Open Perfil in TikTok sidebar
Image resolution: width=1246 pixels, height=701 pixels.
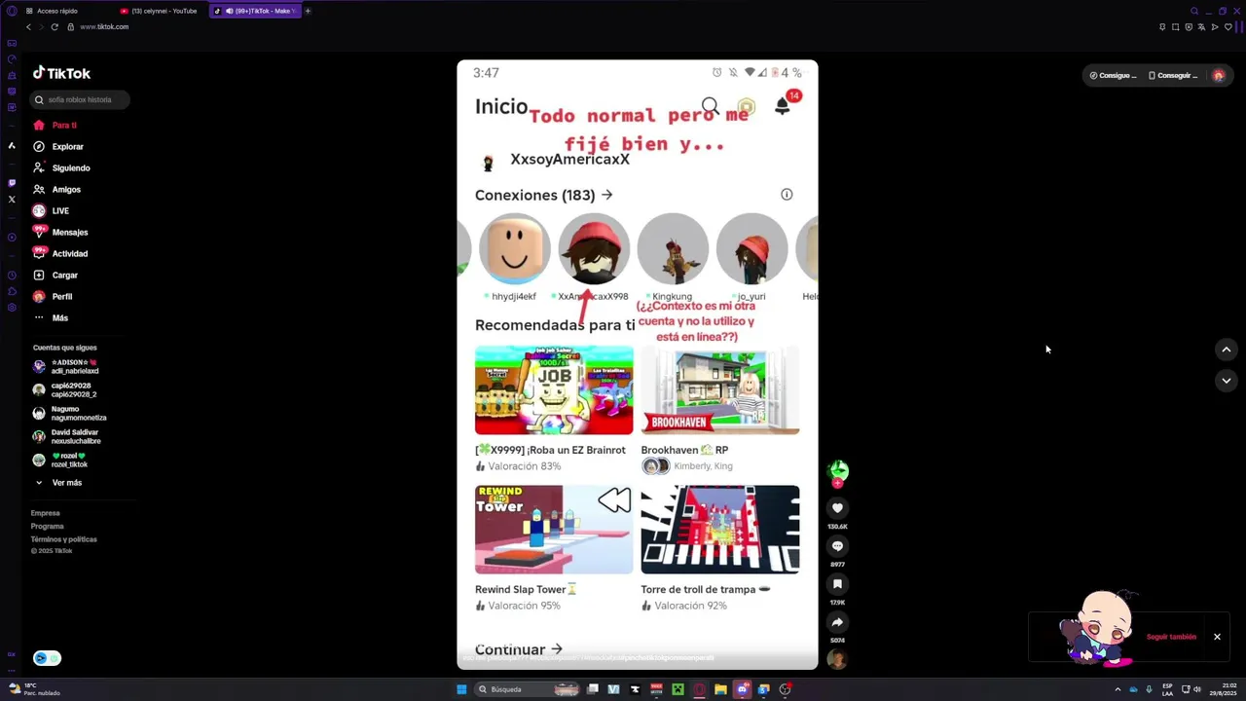point(53,296)
